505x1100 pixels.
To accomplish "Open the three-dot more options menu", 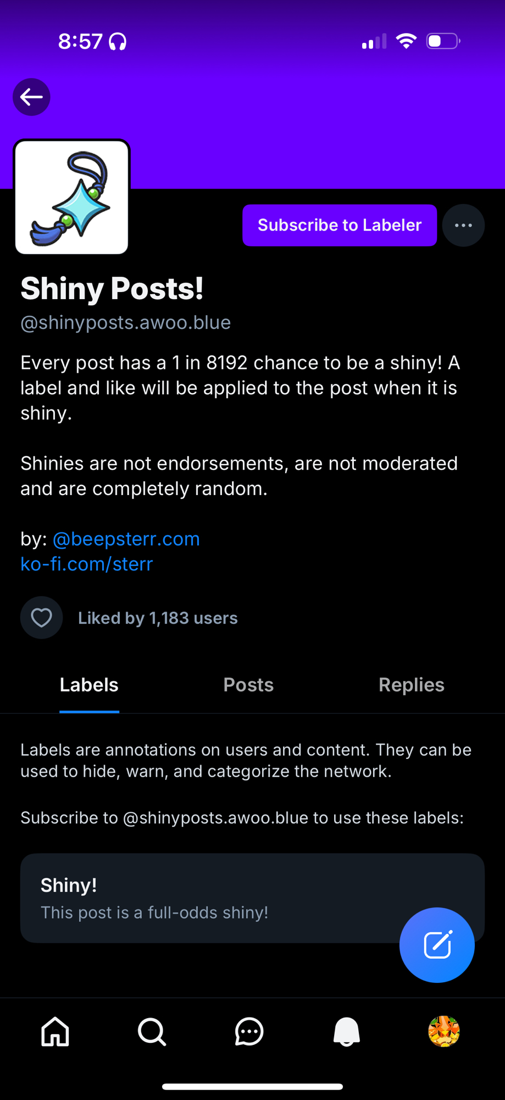I will 463,226.
